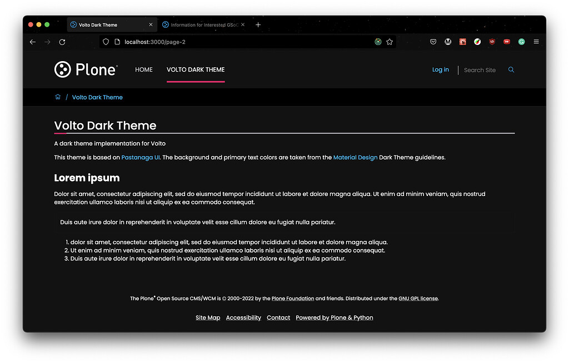
Task: Click inside the Search Site field
Action: click(x=480, y=69)
